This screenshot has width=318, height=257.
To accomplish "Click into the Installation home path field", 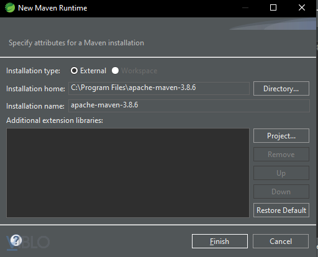I will coord(159,88).
